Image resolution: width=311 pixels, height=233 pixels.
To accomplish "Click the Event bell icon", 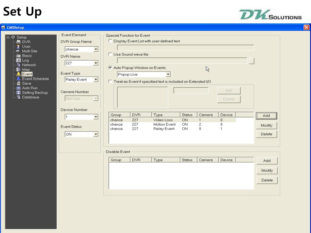I will [x=19, y=74].
